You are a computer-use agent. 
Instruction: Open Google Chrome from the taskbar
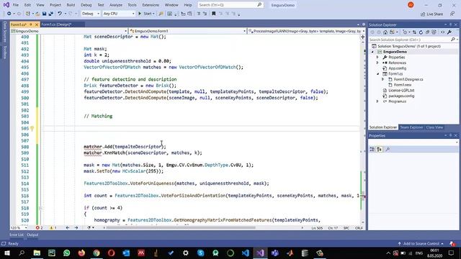(97, 253)
